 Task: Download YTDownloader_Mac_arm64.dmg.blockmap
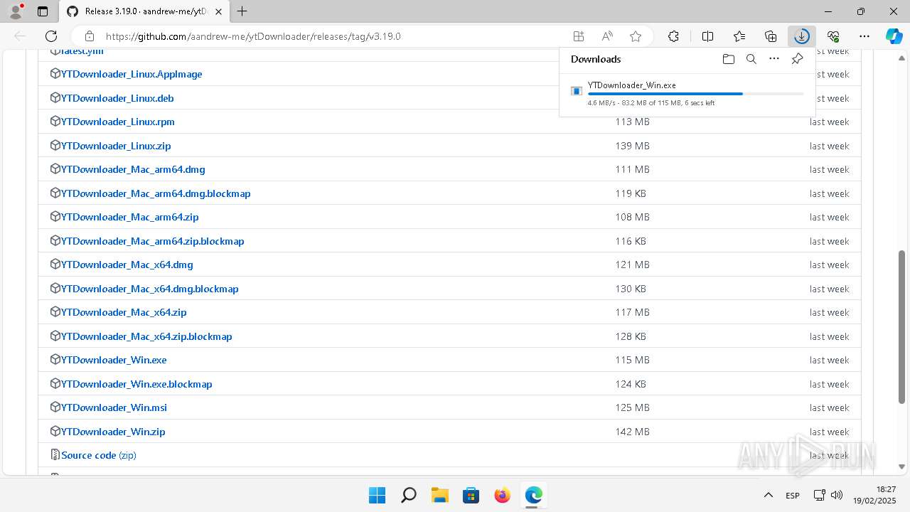(156, 193)
